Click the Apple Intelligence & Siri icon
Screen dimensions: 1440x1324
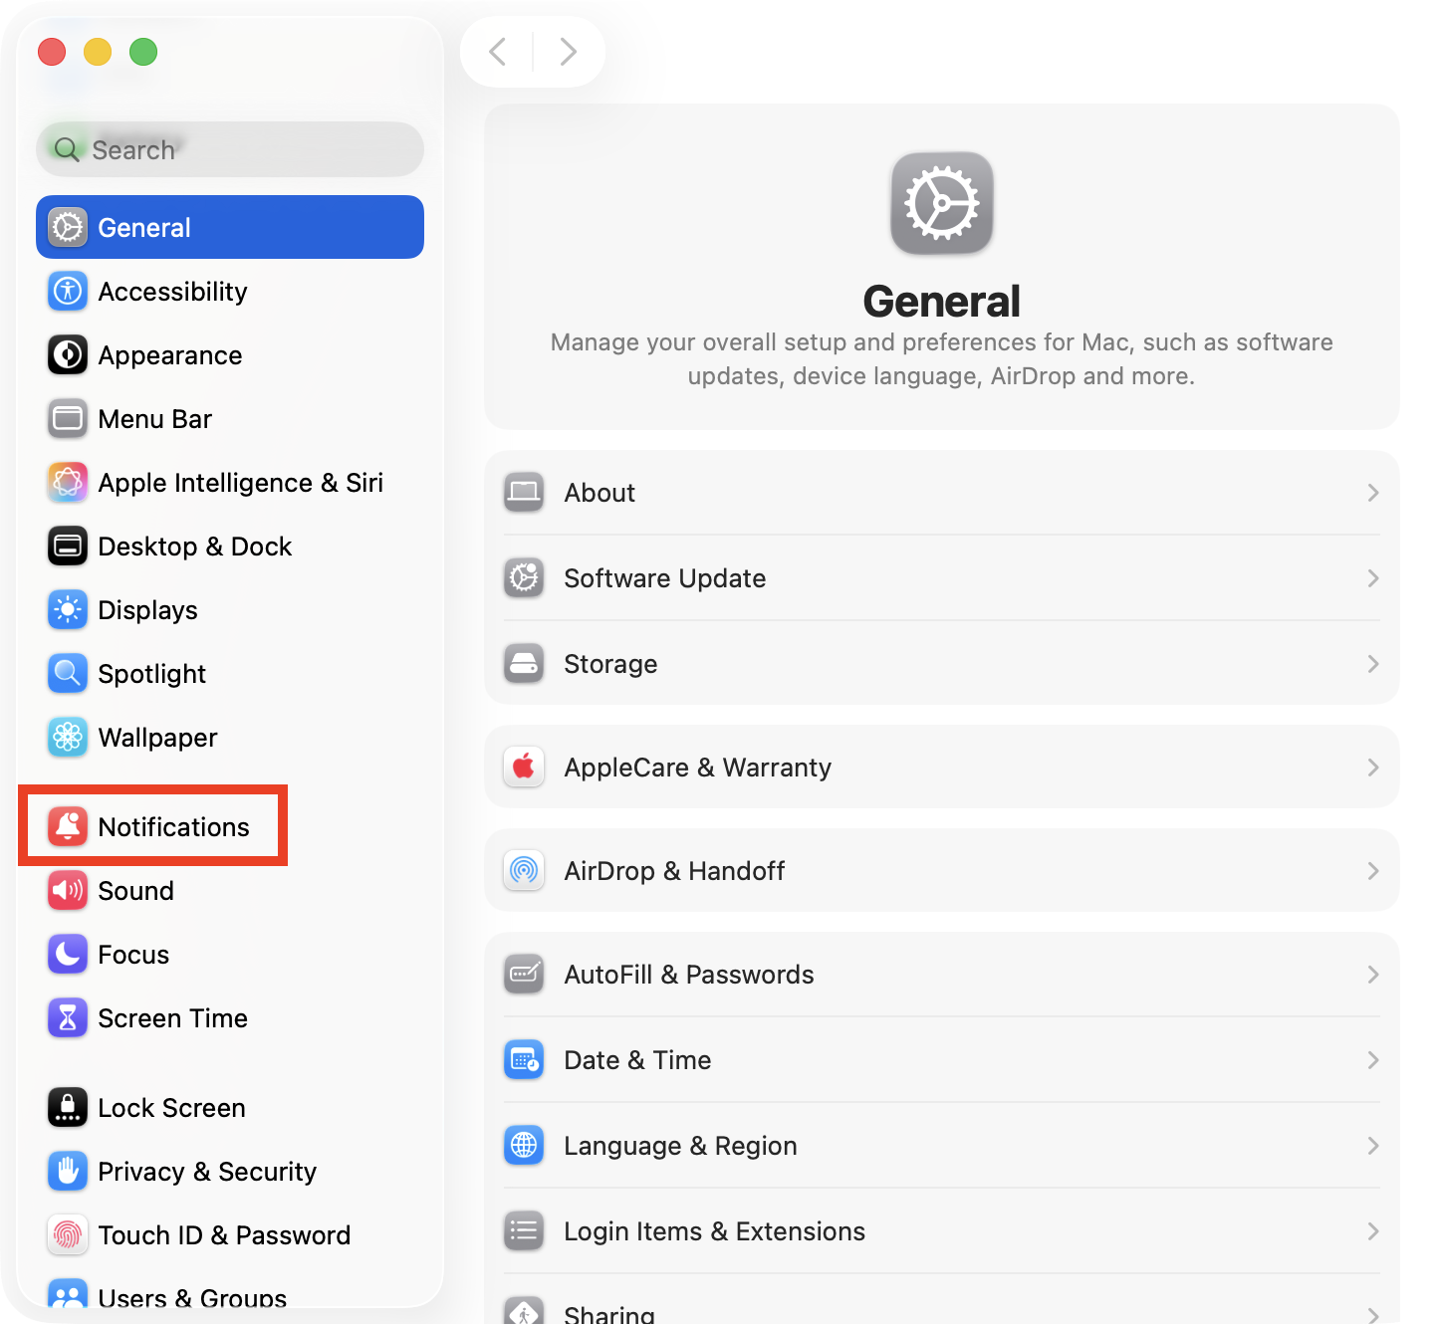pos(67,482)
